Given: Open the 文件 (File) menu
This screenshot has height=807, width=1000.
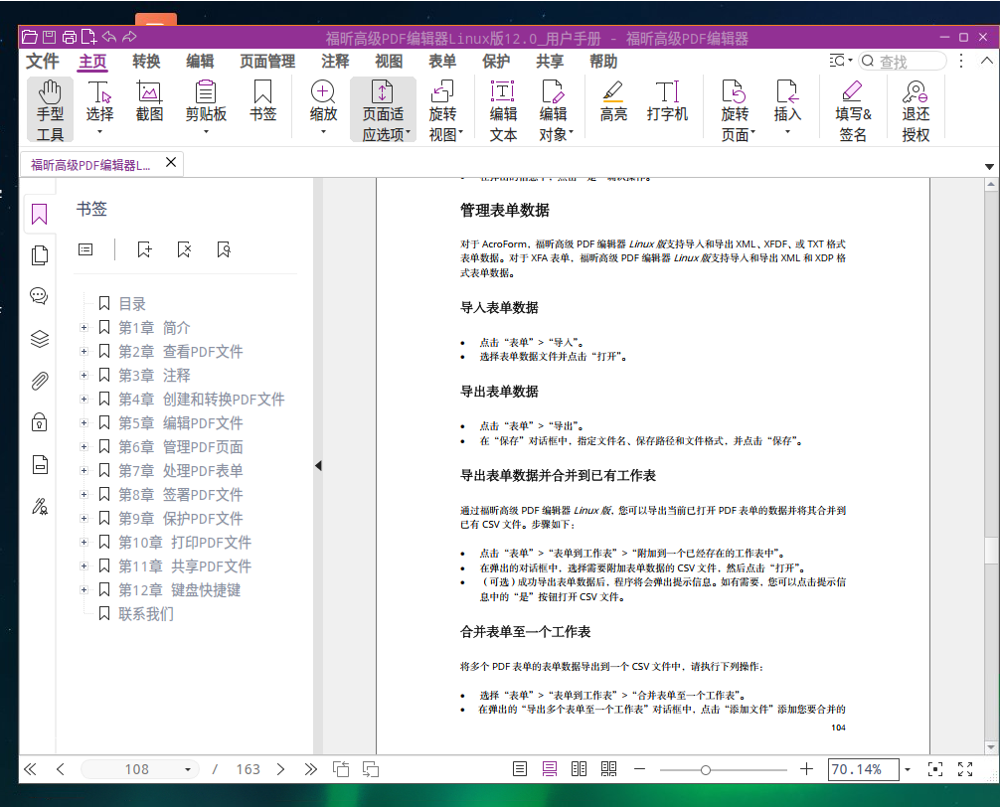Looking at the screenshot, I should point(42,62).
